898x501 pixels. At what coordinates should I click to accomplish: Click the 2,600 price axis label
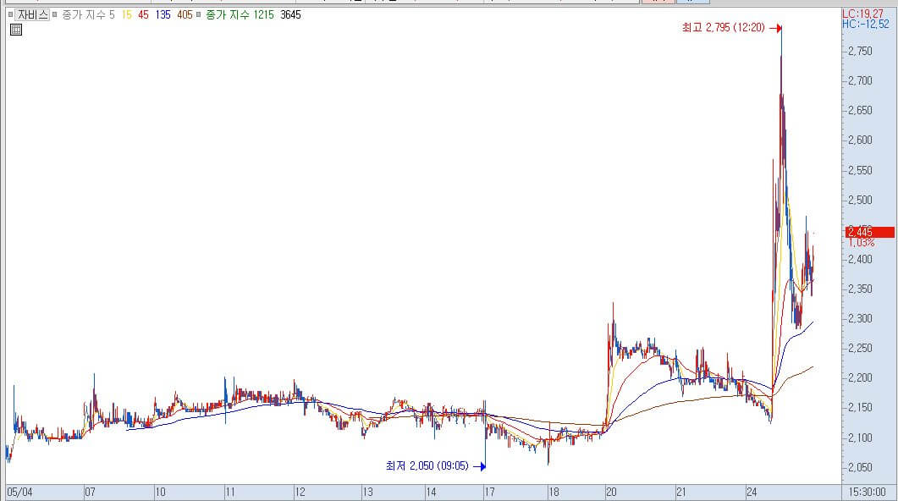(860, 140)
